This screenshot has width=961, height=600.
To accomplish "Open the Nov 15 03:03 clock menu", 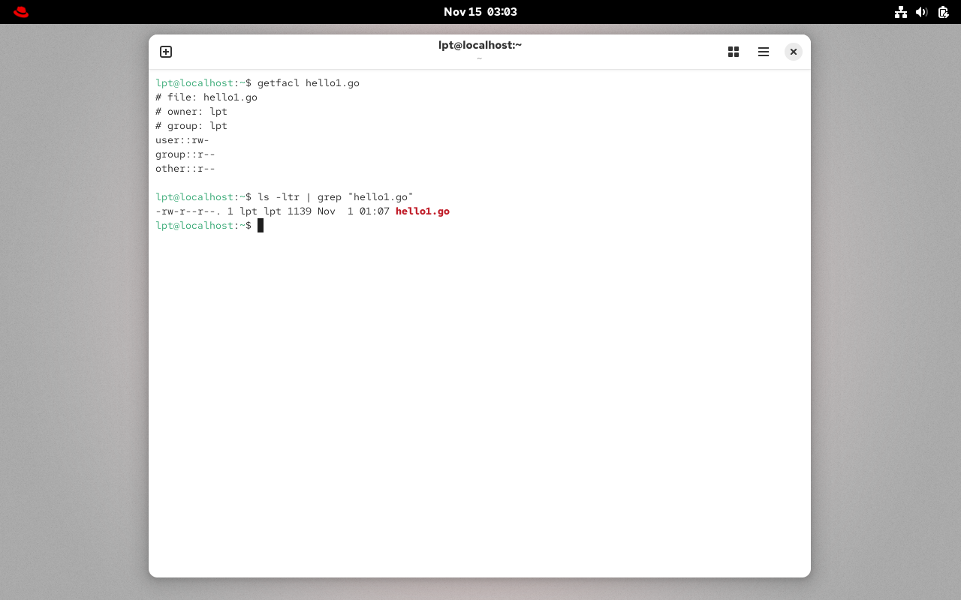I will point(480,12).
